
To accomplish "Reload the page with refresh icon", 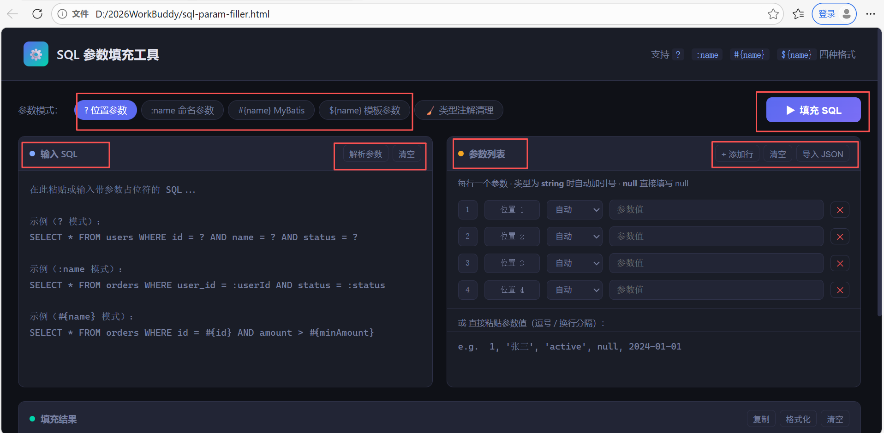I will coord(37,14).
